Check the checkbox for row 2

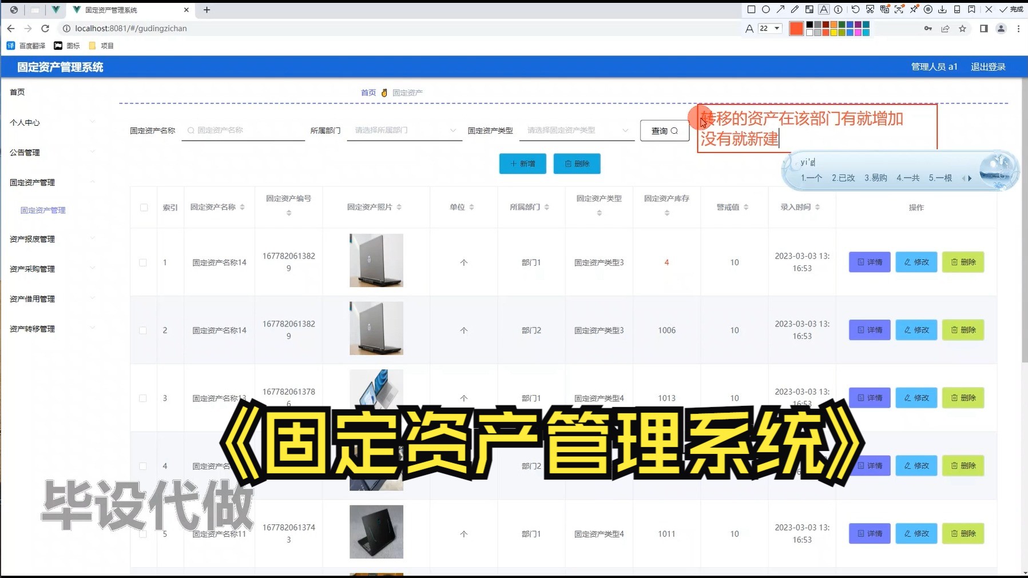[x=144, y=330]
